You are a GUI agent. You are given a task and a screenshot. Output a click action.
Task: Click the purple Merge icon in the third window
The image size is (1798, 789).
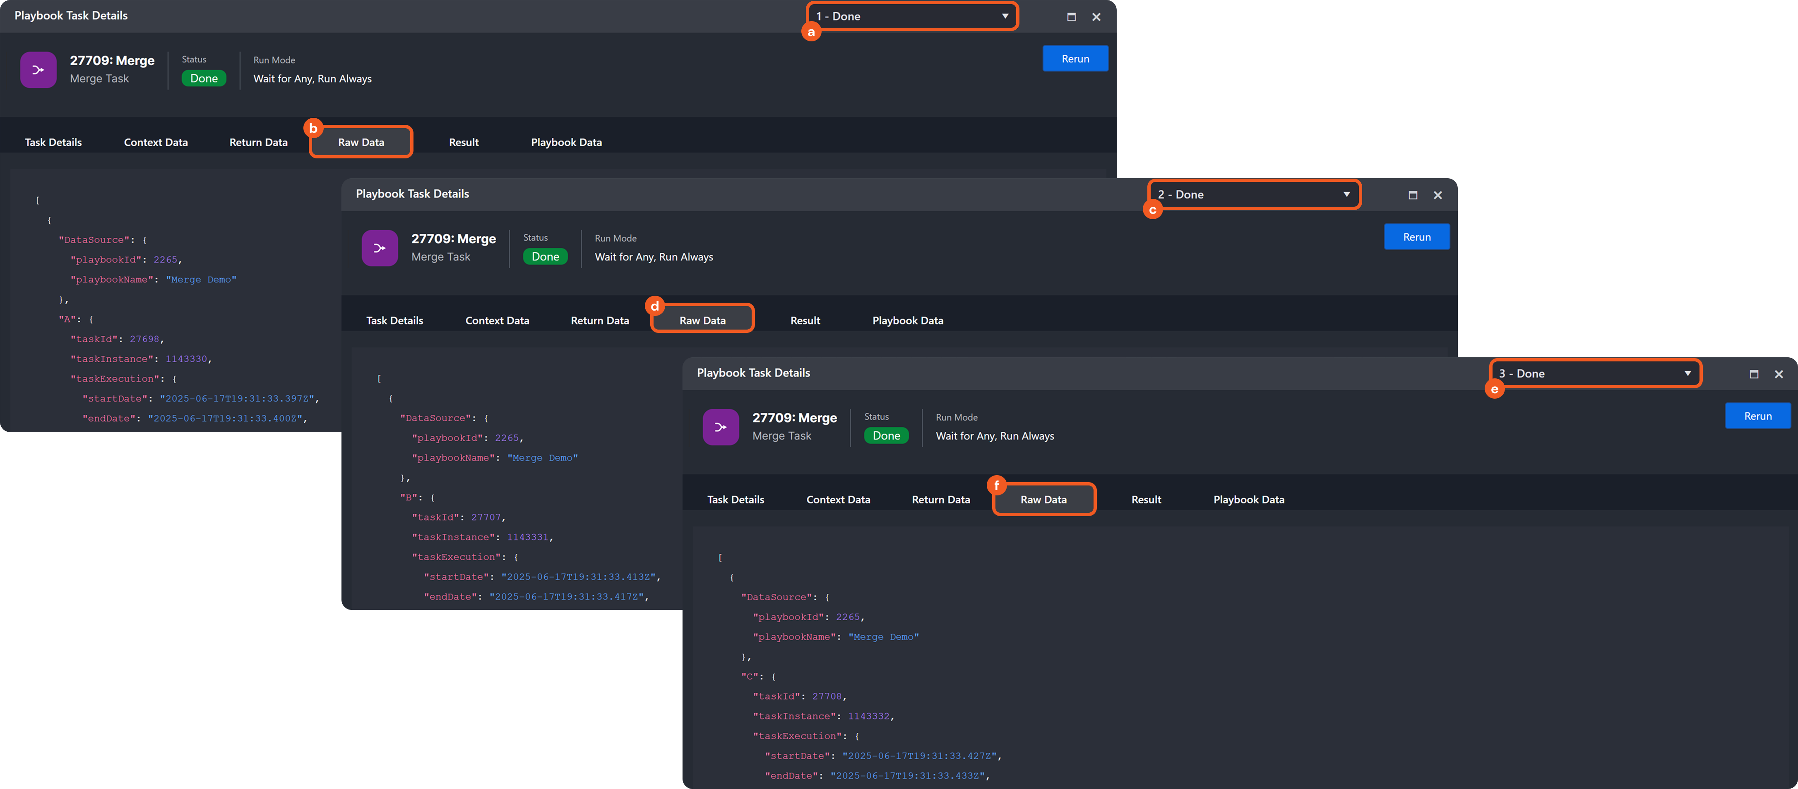point(720,427)
